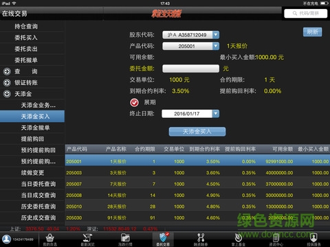Select 持仓查询 in the sidebar

coord(32,26)
